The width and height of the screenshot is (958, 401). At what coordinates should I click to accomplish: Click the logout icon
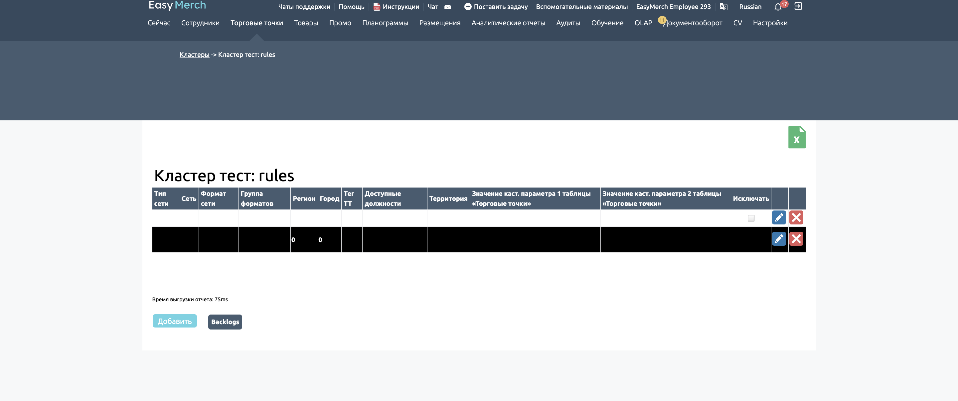[798, 6]
